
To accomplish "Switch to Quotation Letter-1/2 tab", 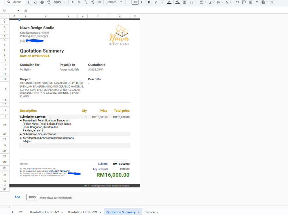I will [x=44, y=212].
